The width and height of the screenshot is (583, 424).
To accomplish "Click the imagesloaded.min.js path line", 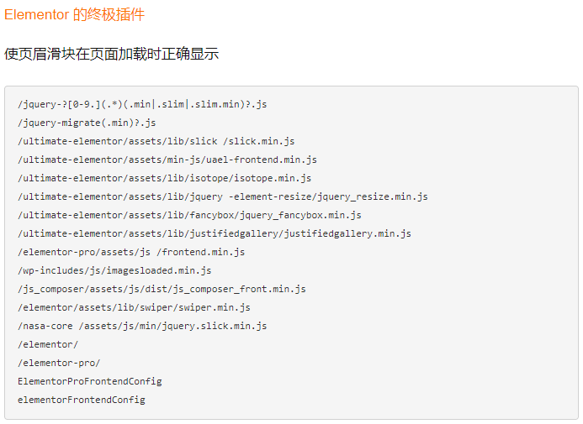I will pos(114,270).
